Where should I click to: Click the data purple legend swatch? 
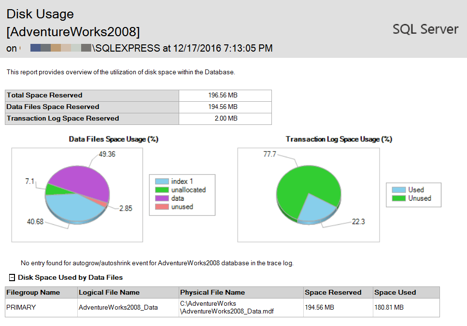pos(162,198)
